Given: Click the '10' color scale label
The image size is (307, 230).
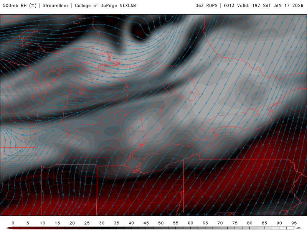Looking at the screenshot, I should tap(43, 223).
